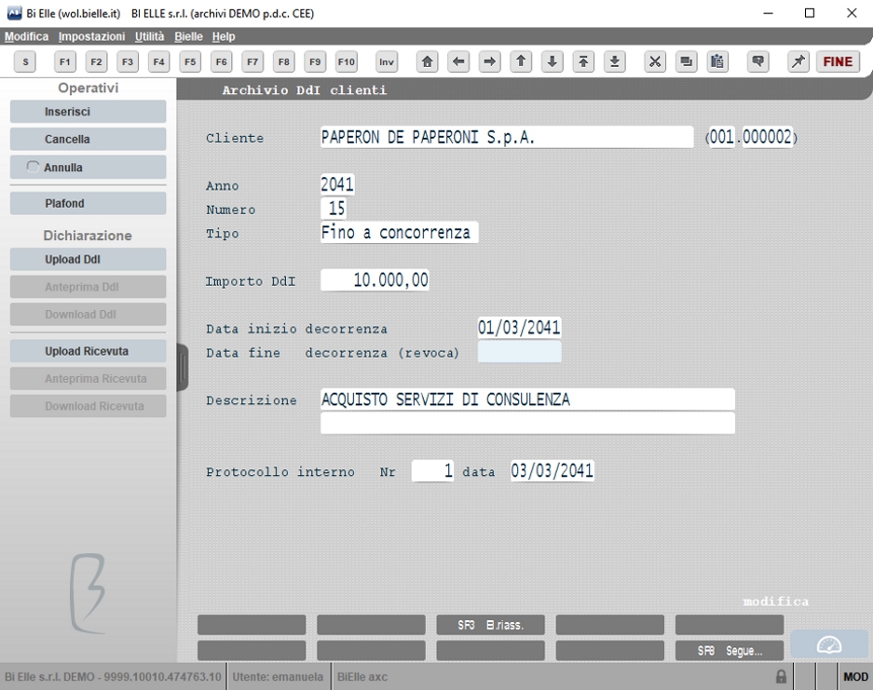Click the speedometer gauge icon
Image resolution: width=873 pixels, height=690 pixels.
pyautogui.click(x=828, y=645)
